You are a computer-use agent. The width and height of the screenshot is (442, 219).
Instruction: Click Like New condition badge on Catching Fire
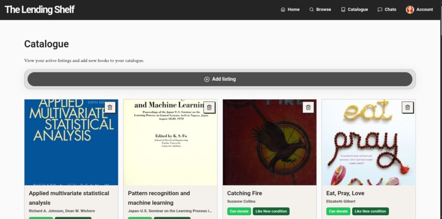271,211
